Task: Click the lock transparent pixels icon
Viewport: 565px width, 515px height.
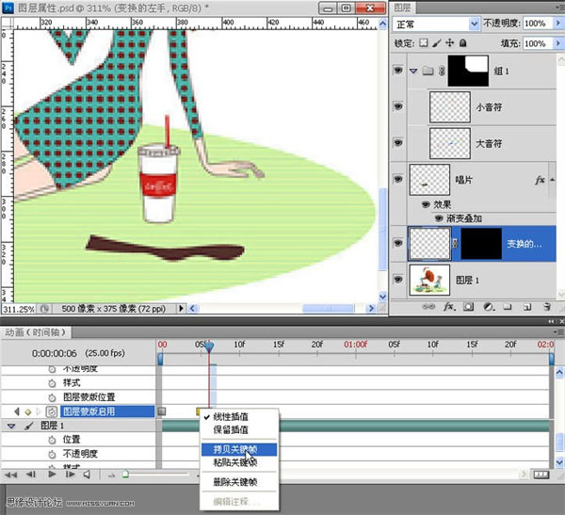Action: coord(424,44)
